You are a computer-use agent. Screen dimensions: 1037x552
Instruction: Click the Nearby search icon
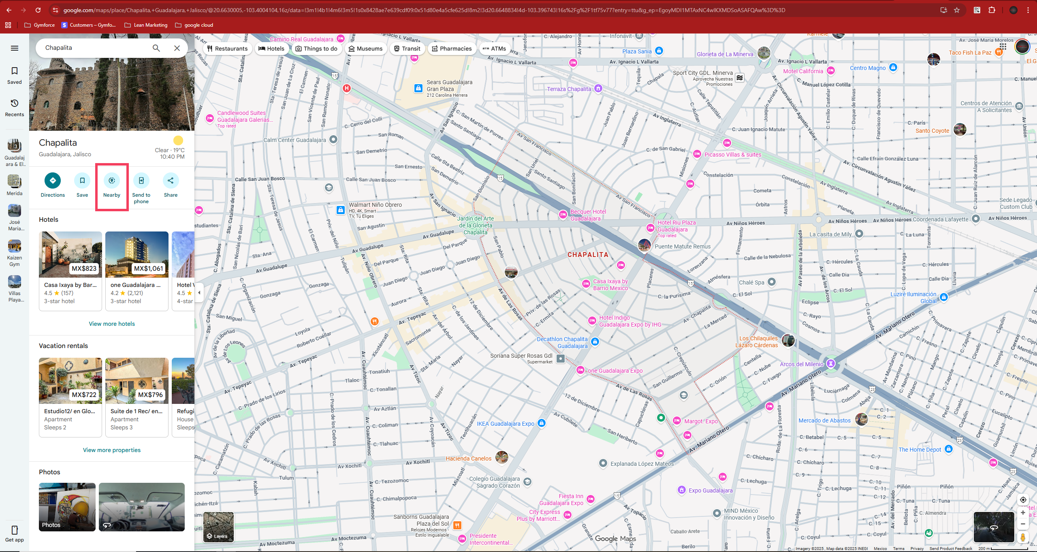coord(112,180)
